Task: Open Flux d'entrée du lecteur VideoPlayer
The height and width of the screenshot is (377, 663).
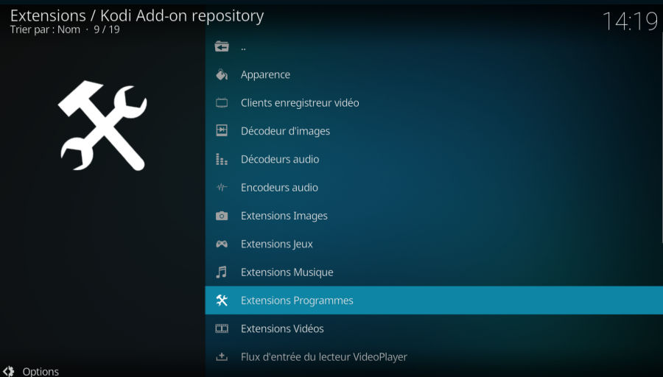Action: click(434, 356)
